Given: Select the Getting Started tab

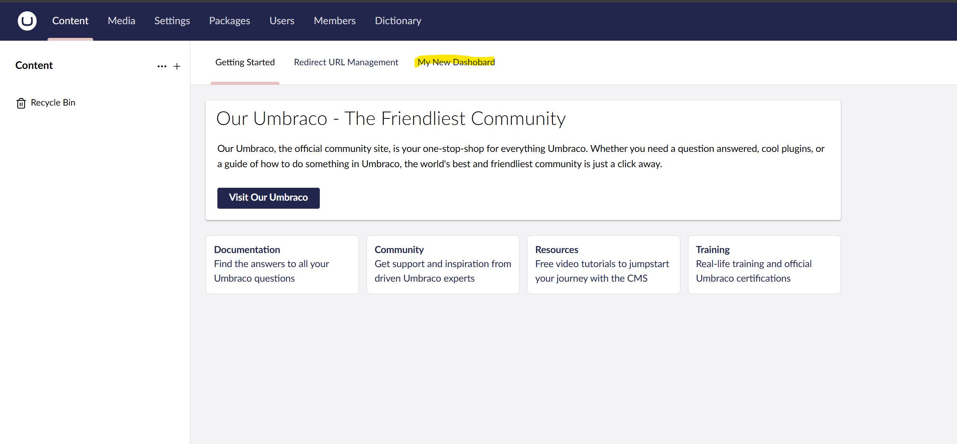Looking at the screenshot, I should 245,62.
